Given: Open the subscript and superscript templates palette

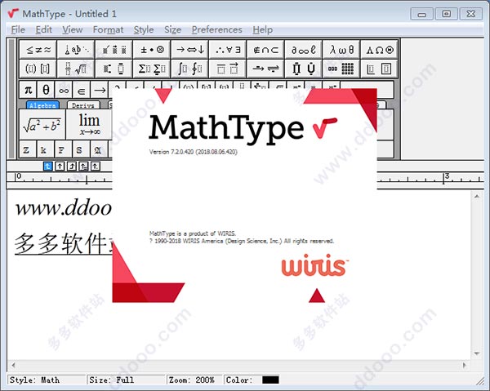Looking at the screenshot, I should pos(114,69).
